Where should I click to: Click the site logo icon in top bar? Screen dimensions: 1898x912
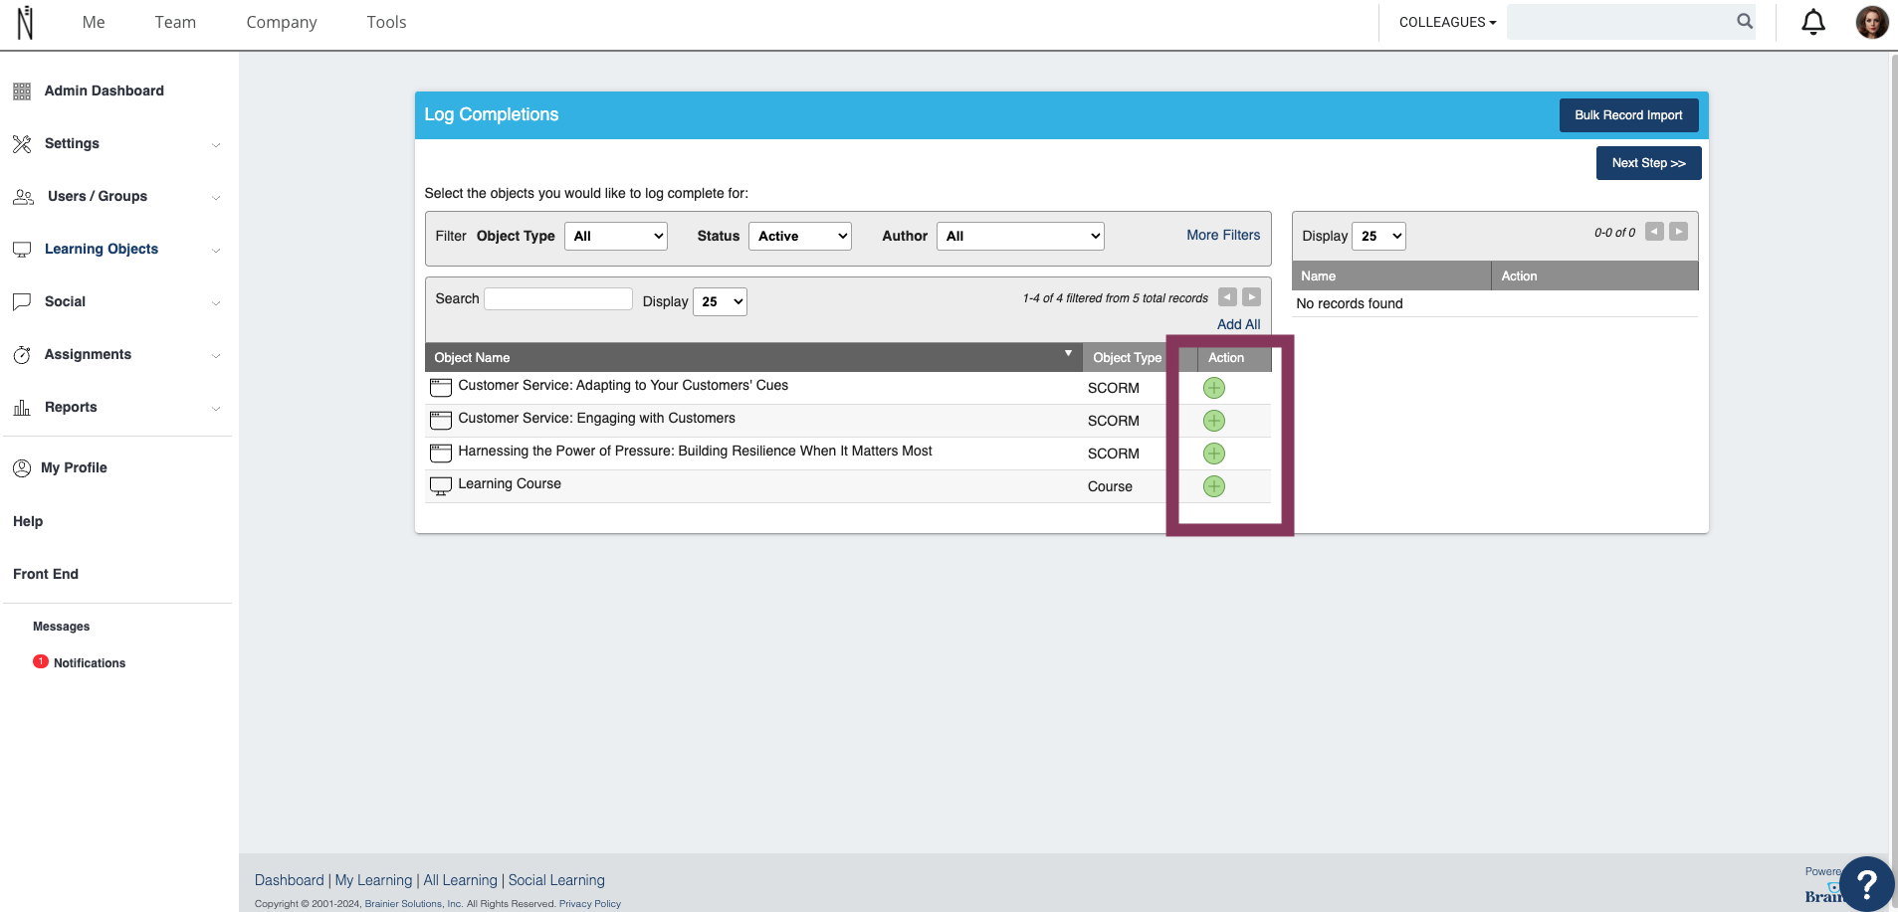click(x=25, y=22)
